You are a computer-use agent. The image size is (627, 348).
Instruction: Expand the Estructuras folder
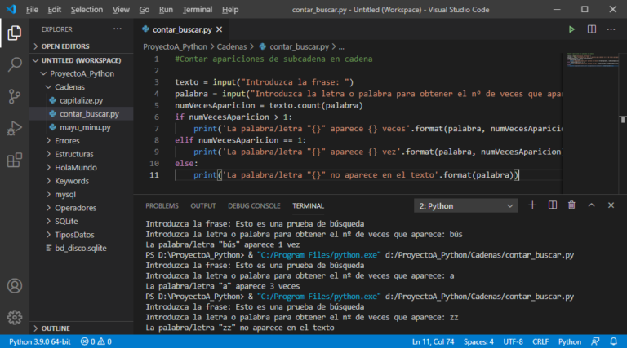pyautogui.click(x=73, y=154)
